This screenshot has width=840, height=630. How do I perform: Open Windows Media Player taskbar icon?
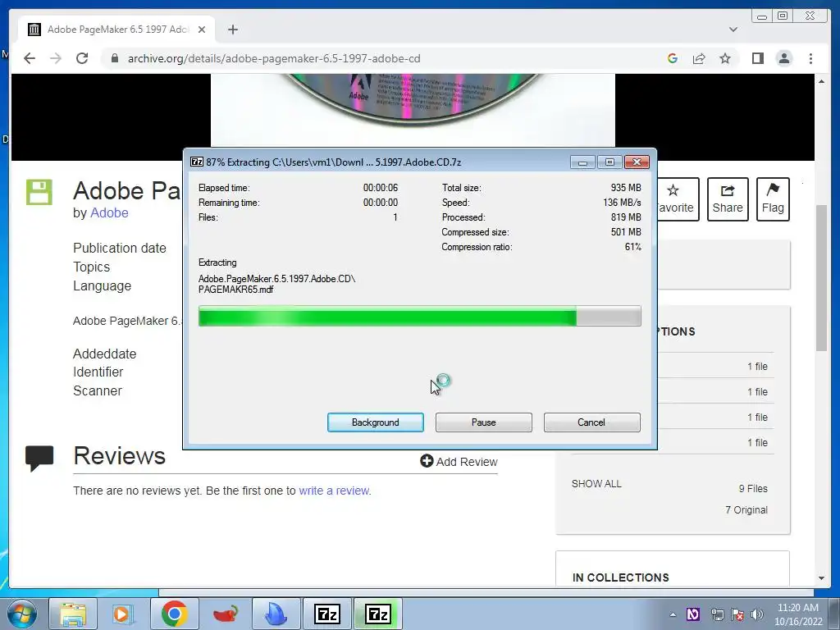click(x=123, y=614)
